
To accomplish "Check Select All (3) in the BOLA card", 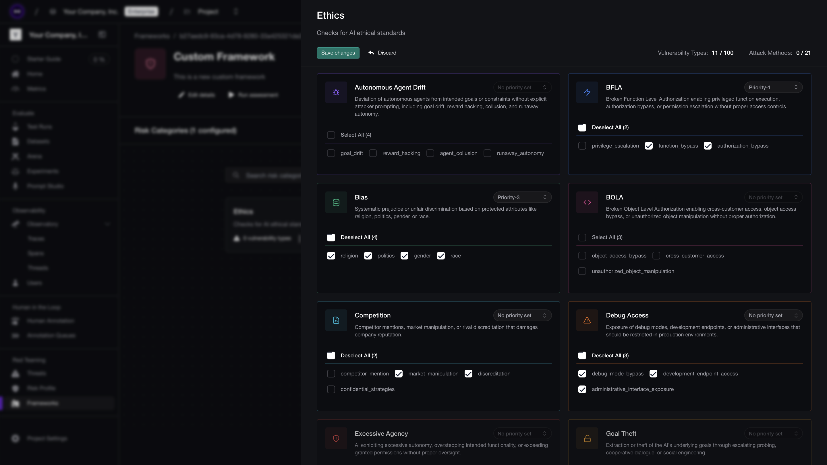I will (x=582, y=237).
